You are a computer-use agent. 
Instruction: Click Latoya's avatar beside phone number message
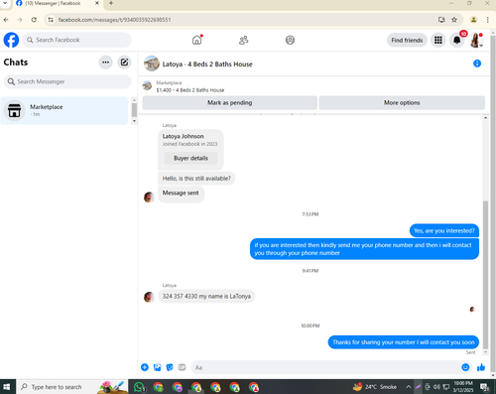pos(149,297)
